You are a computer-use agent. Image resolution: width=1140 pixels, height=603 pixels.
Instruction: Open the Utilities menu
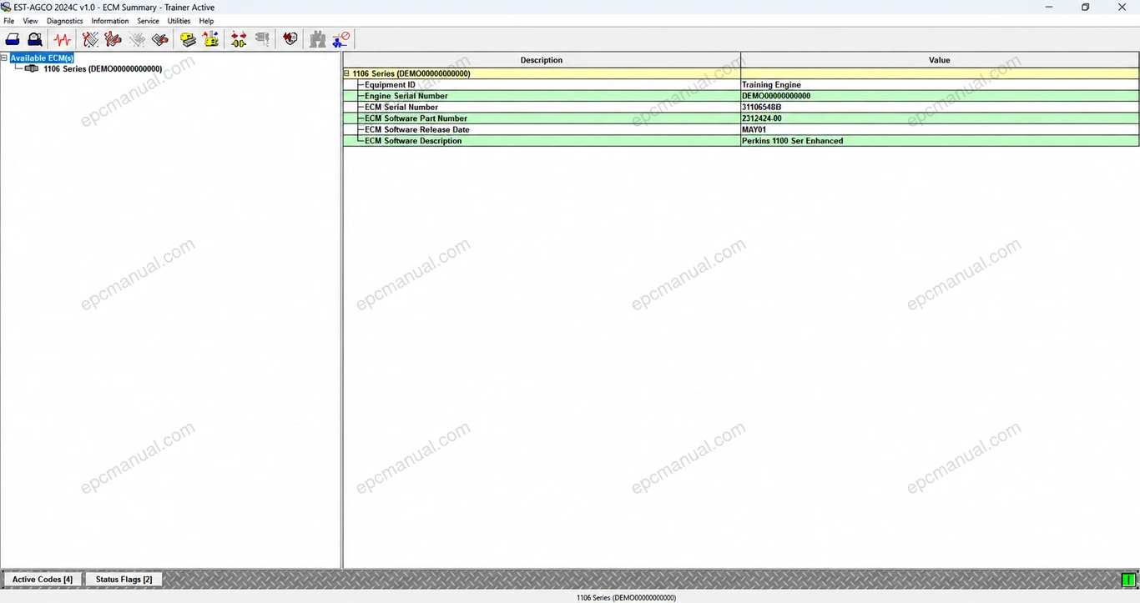pyautogui.click(x=179, y=21)
